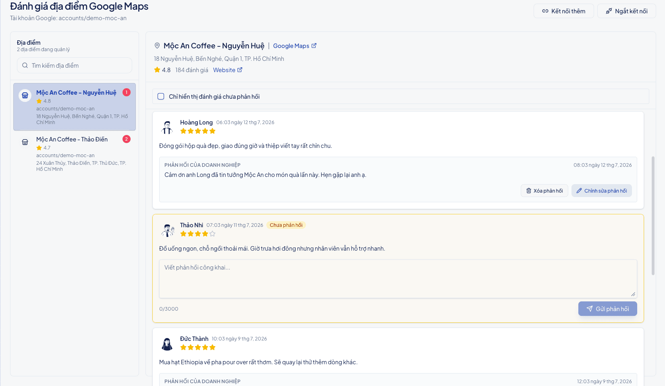Click the store icon for Mộc An Coffee – Thảo Điền

25,142
